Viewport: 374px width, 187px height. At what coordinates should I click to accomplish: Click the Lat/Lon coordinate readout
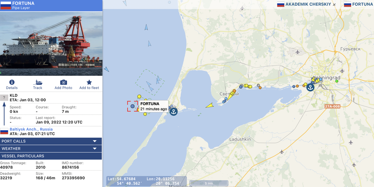pyautogui.click(x=146, y=181)
